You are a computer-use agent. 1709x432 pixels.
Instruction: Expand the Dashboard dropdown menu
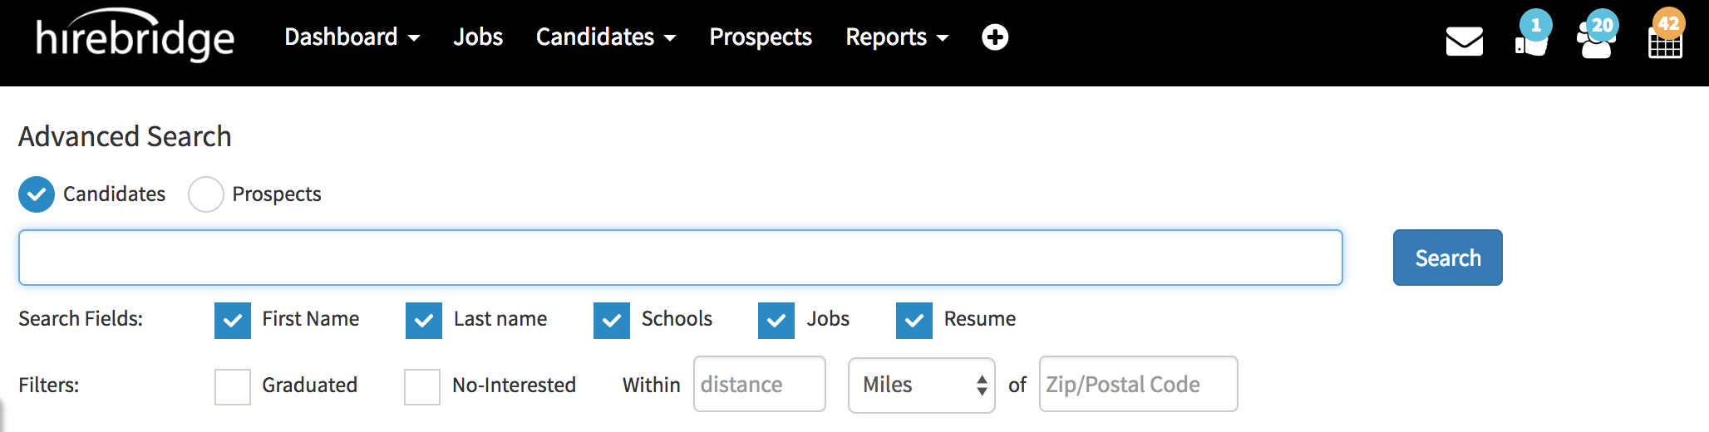pos(352,37)
